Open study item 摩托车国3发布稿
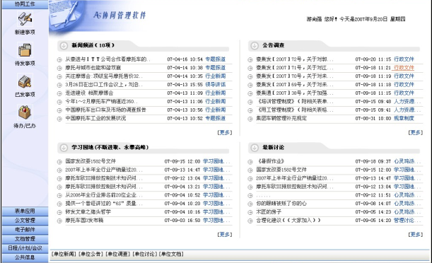 coord(84,221)
